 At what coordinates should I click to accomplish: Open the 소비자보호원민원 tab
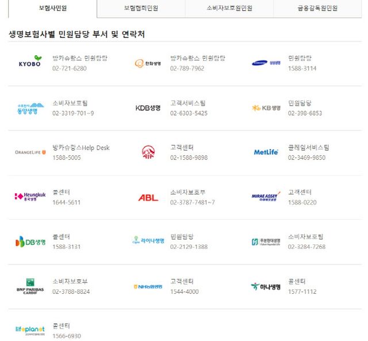(x=229, y=8)
